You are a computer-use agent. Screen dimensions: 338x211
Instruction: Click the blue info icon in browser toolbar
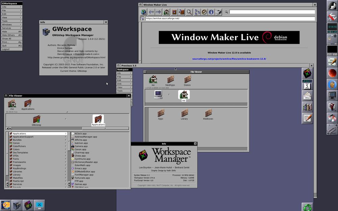(211, 12)
